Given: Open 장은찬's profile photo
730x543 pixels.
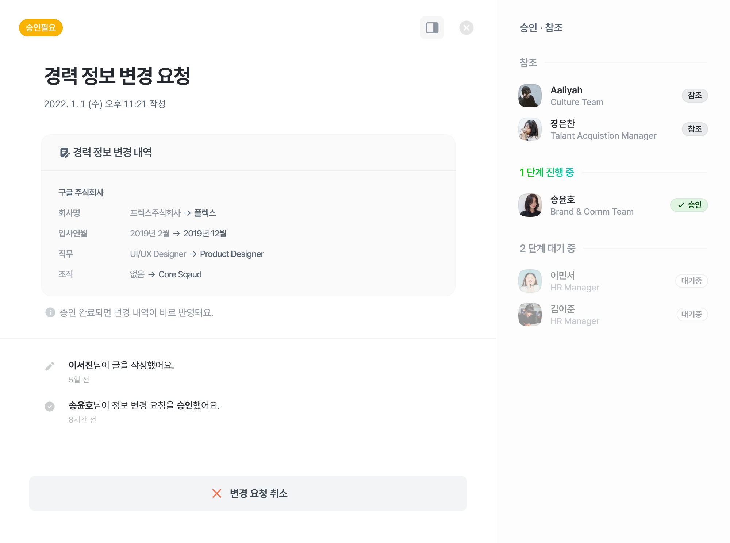Looking at the screenshot, I should [530, 129].
